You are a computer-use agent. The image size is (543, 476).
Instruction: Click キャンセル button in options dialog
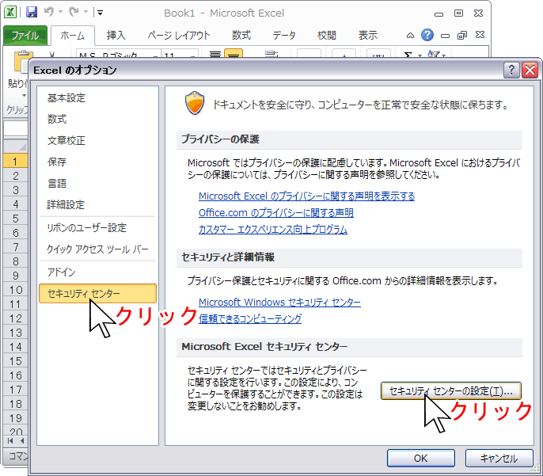499,459
